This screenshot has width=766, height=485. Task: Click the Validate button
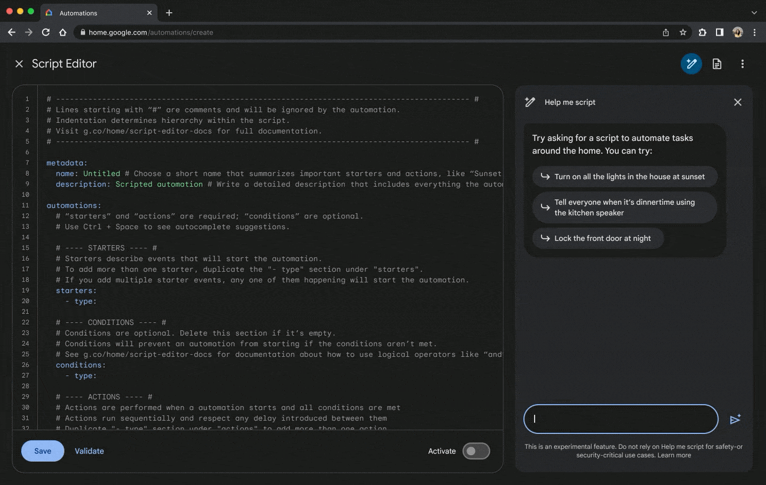point(89,451)
